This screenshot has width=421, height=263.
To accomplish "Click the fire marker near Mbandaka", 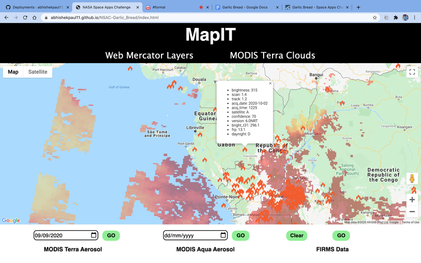I will click(x=303, y=128).
